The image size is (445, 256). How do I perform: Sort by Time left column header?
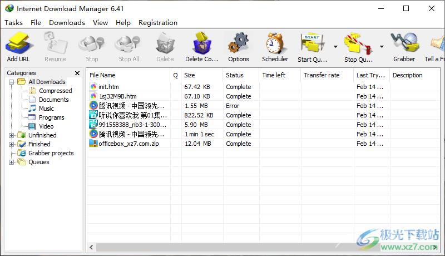(280, 75)
